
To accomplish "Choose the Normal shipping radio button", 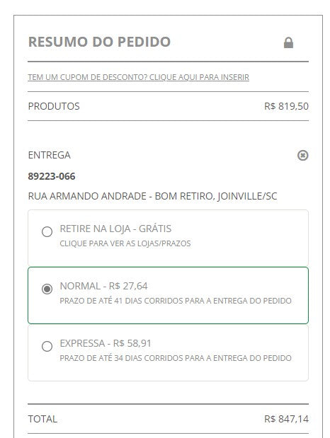I will [x=47, y=289].
